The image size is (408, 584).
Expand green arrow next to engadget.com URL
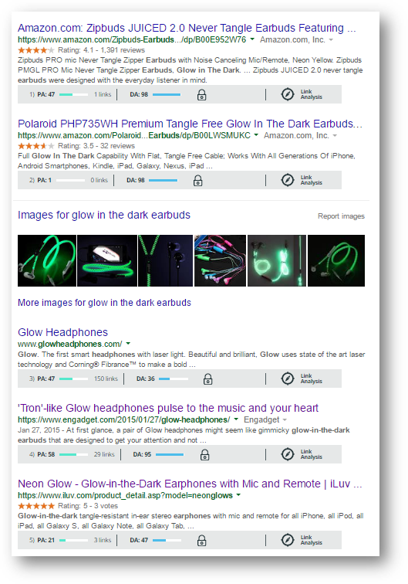pos(236,419)
